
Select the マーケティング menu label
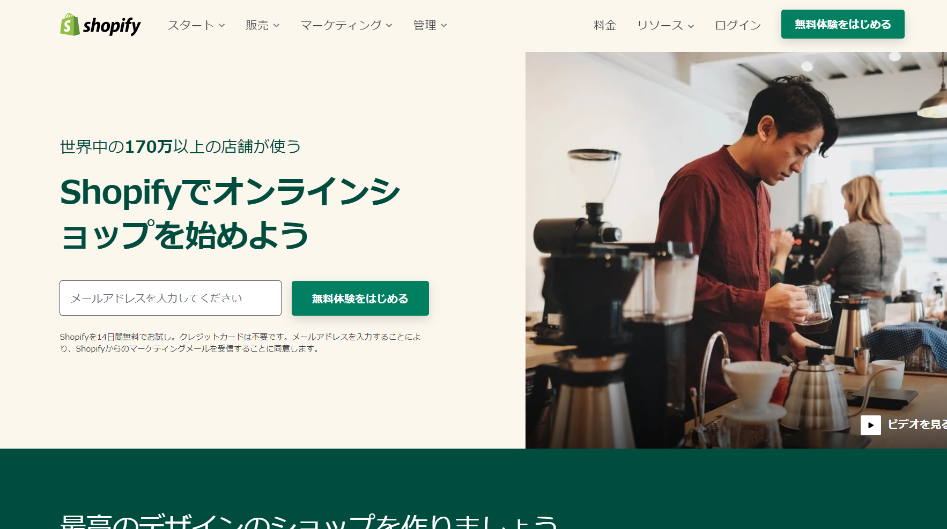point(341,25)
